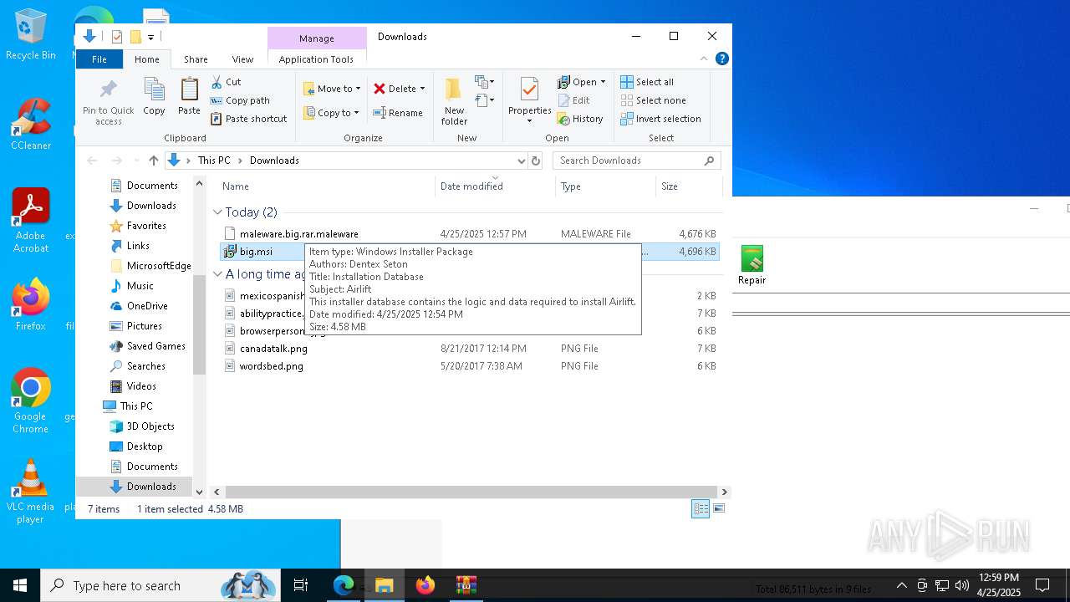Open VLC media player desktop icon

(x=31, y=492)
